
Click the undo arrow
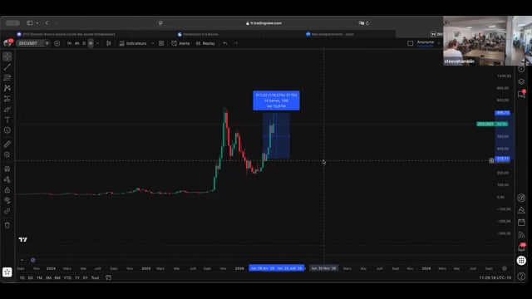tap(225, 43)
